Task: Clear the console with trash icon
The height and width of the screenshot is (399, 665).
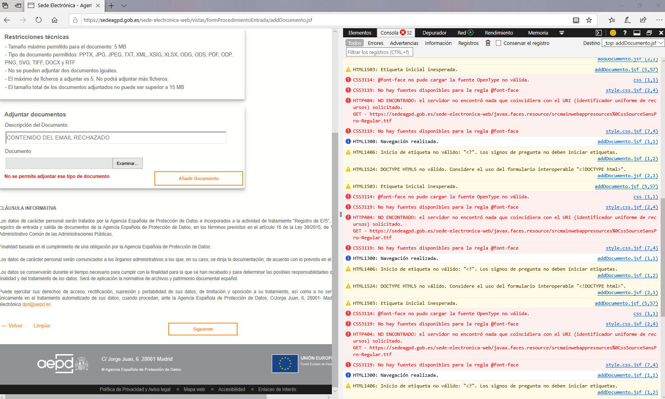Action: point(488,43)
